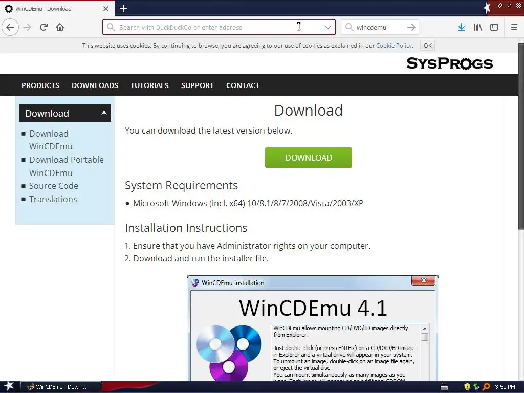Collapse the Download sidebar section
The image size is (524, 393).
(65, 113)
